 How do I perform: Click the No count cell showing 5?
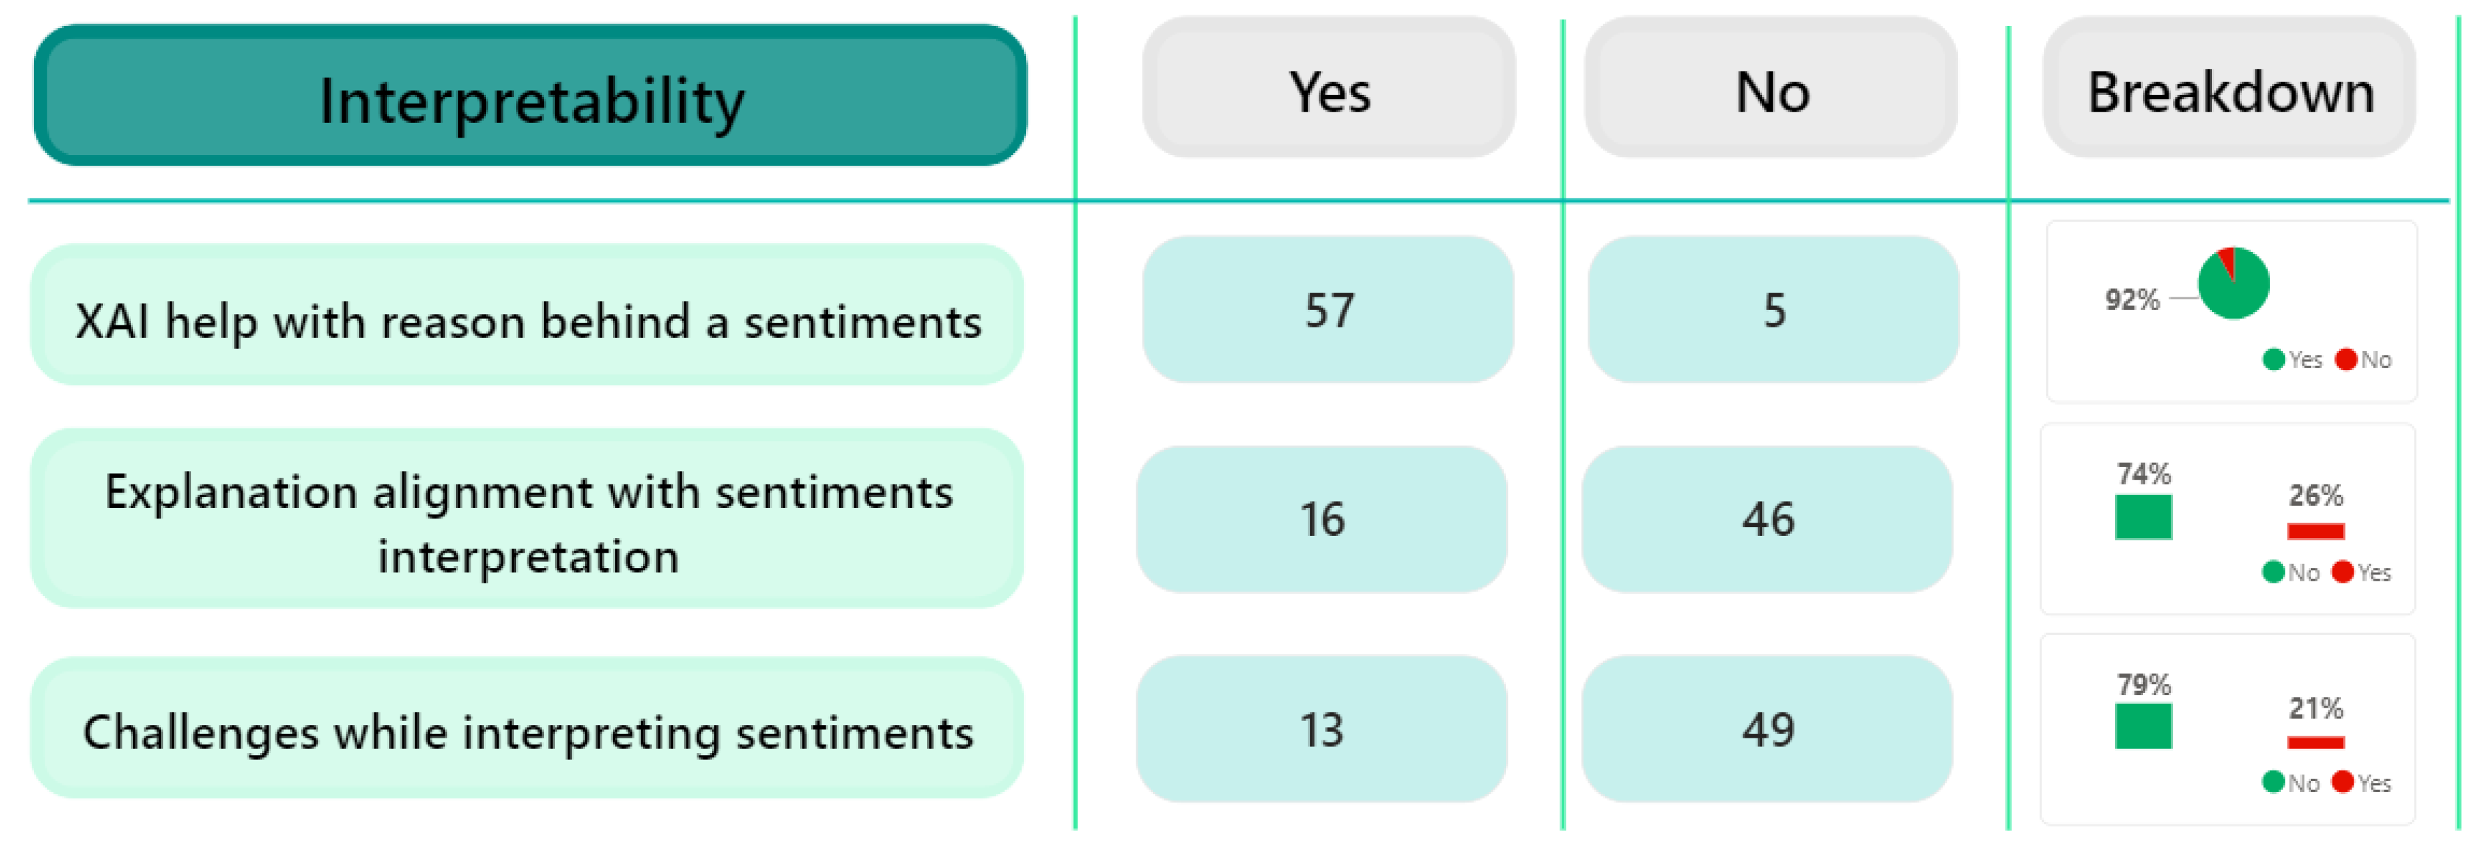1773,310
